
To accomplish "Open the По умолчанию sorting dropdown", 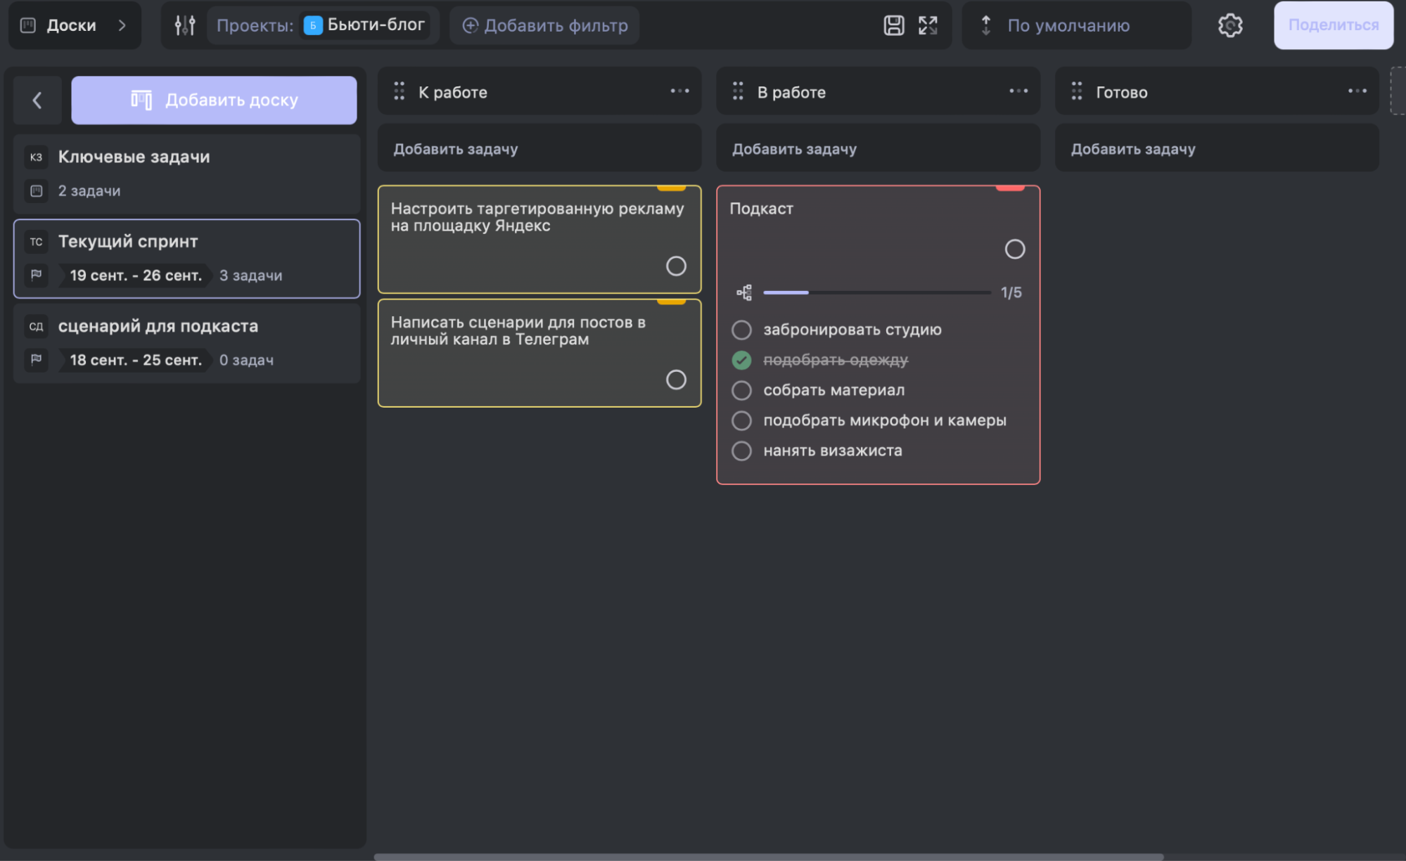I will tap(1068, 25).
